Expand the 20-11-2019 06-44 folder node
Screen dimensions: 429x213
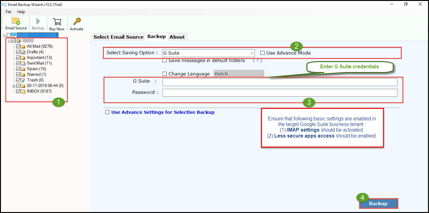(x=14, y=86)
